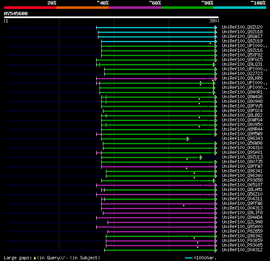The width and height of the screenshot is (270, 261).
Task: Select the yellow gap marker in Q9FFW7 row
Action: pos(186,168)
